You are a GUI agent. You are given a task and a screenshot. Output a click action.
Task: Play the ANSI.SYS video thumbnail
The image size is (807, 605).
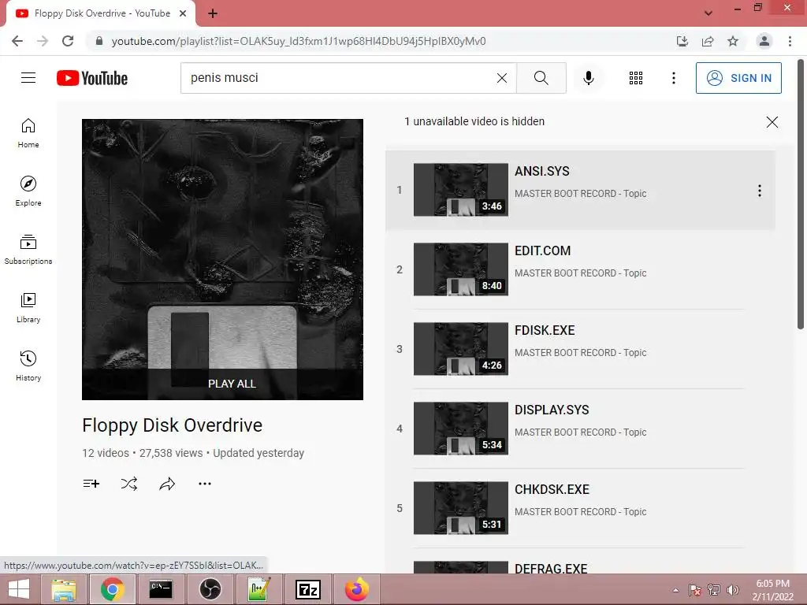point(460,190)
